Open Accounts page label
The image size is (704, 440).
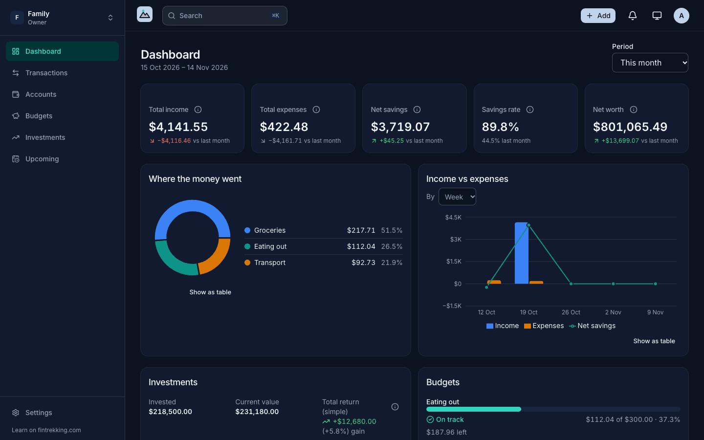tap(41, 94)
